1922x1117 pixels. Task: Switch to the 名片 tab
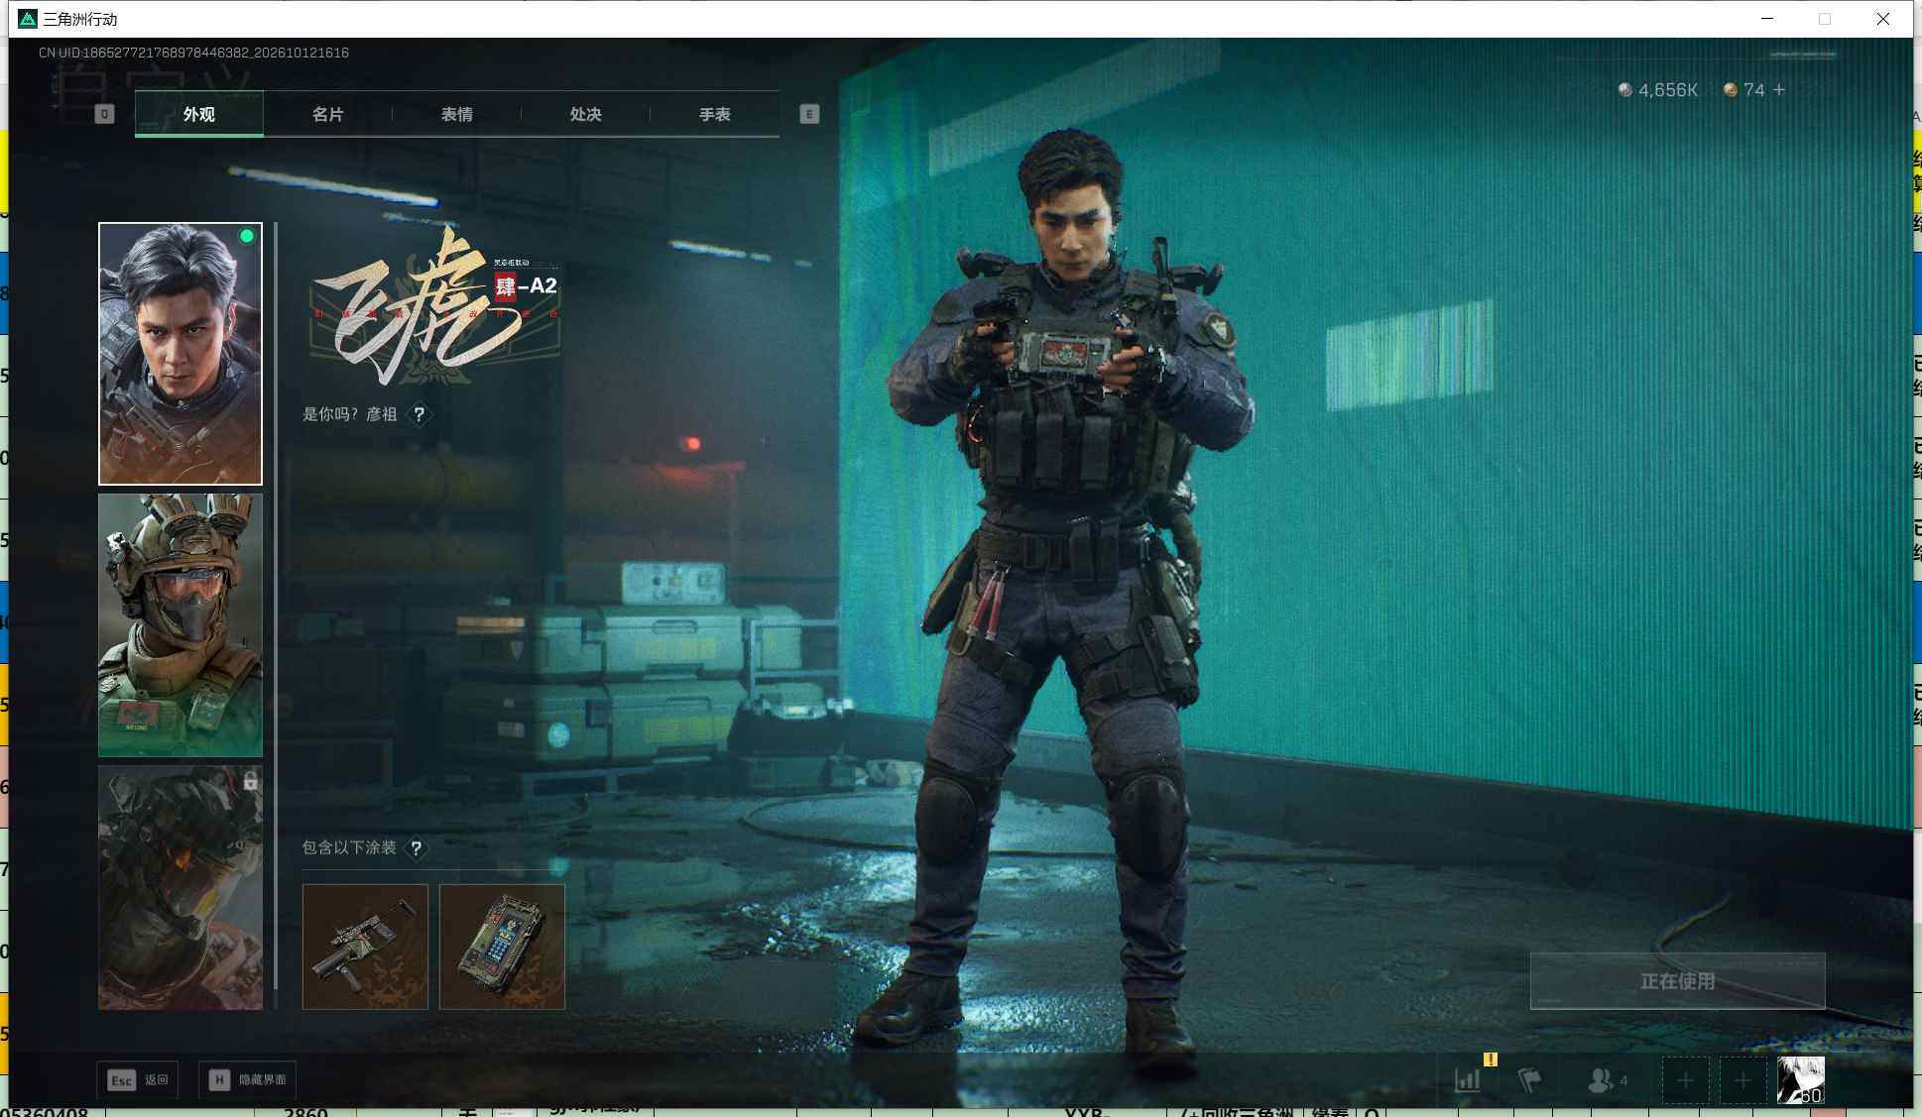pos(327,114)
